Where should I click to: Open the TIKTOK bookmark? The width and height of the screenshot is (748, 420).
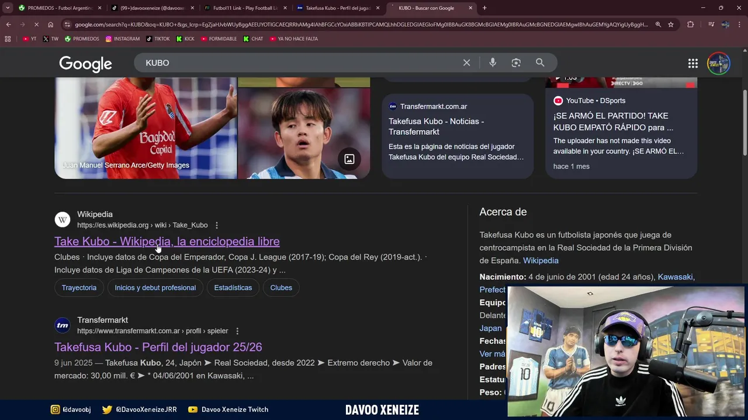158,38
